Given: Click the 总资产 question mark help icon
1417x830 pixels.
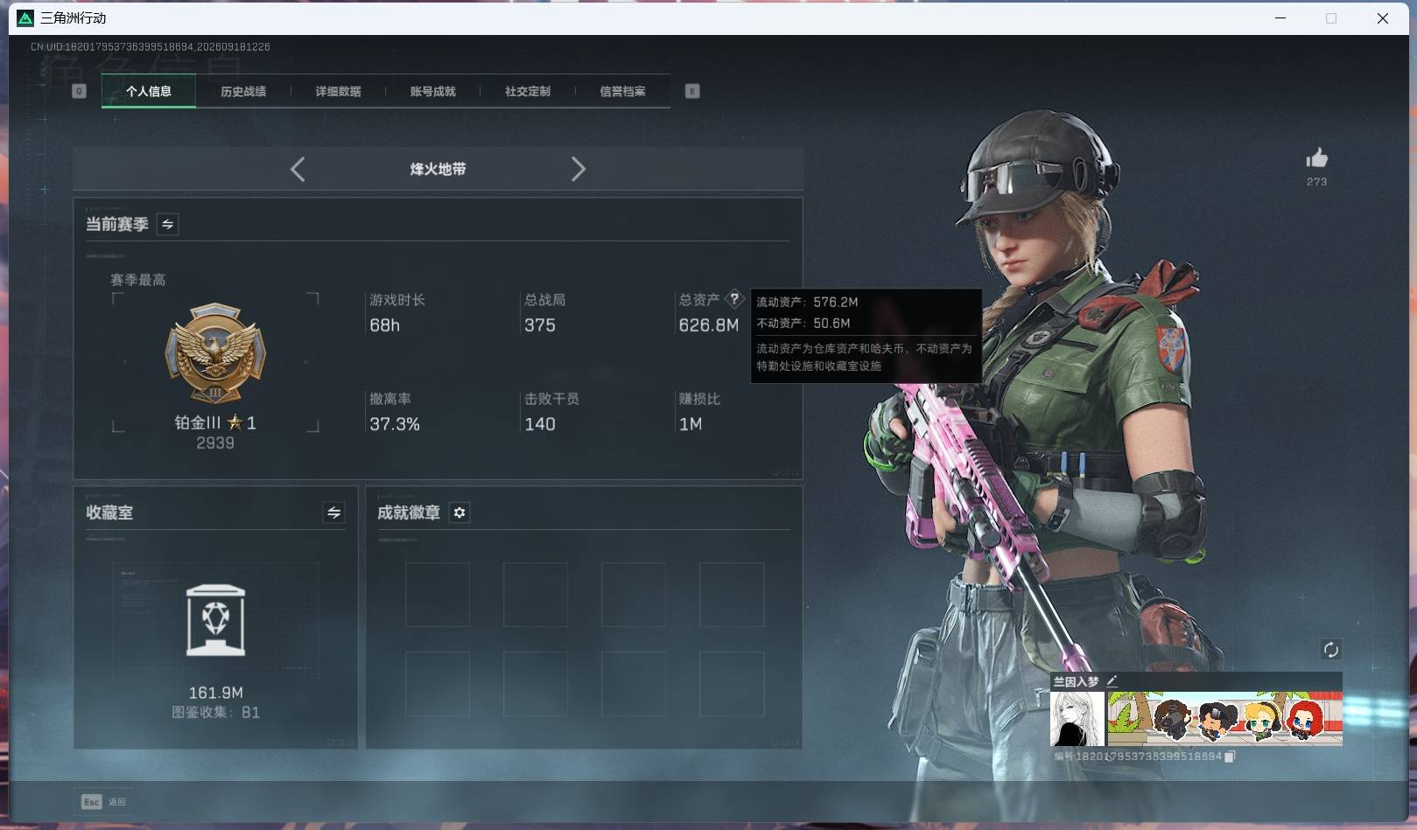Looking at the screenshot, I should (x=734, y=299).
